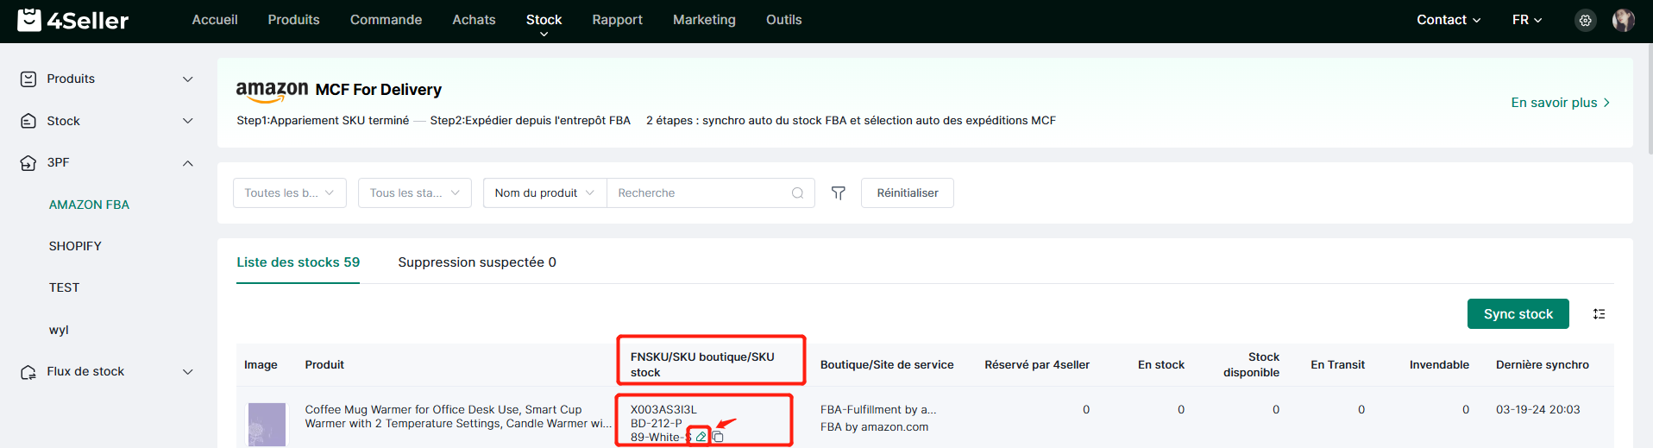Open the user avatar menu
This screenshot has width=1653, height=448.
point(1624,20)
